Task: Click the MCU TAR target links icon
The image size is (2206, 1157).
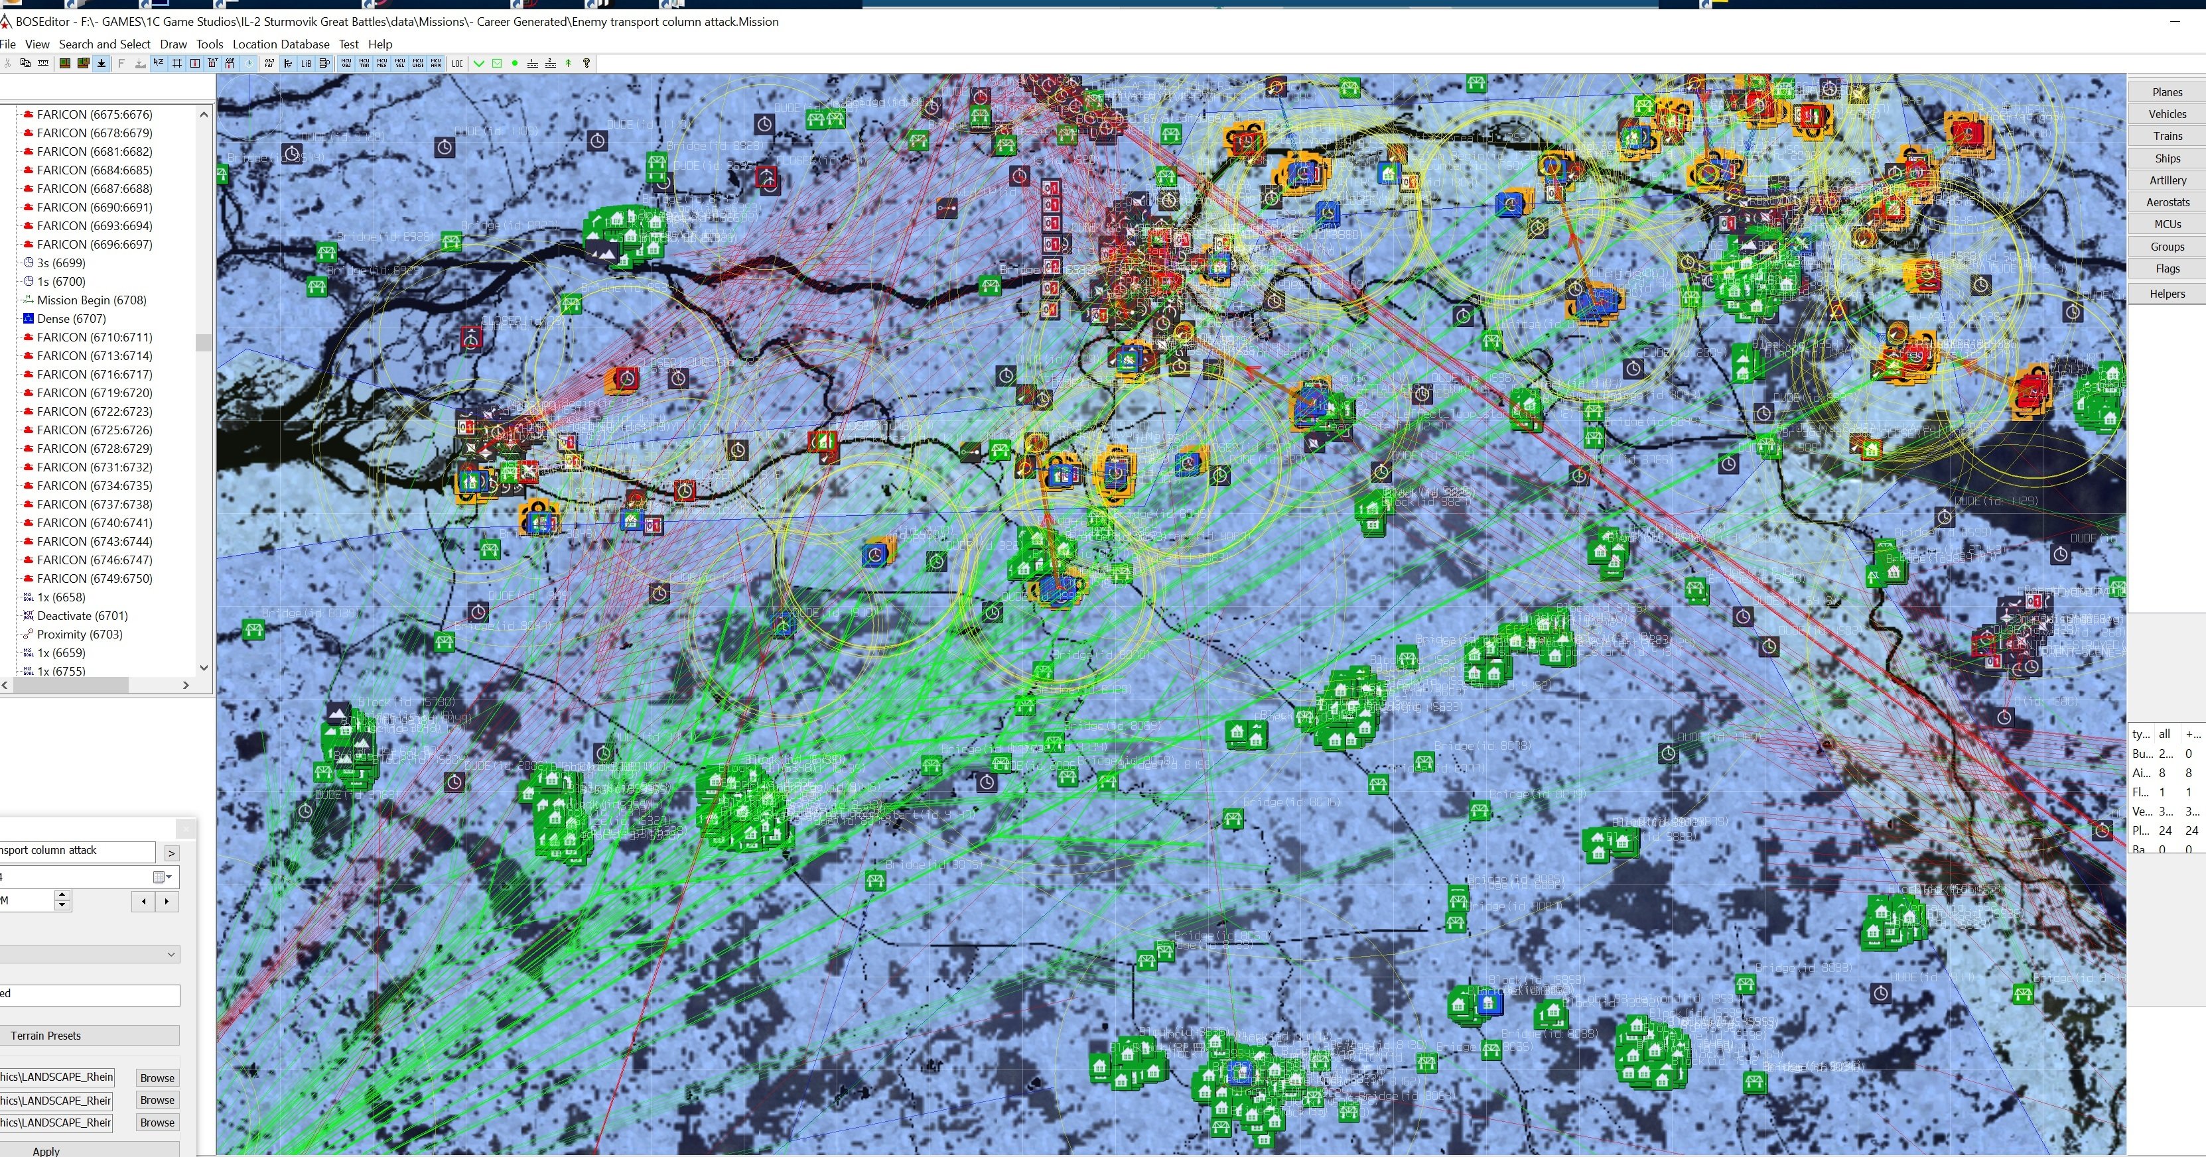Action: click(x=364, y=64)
